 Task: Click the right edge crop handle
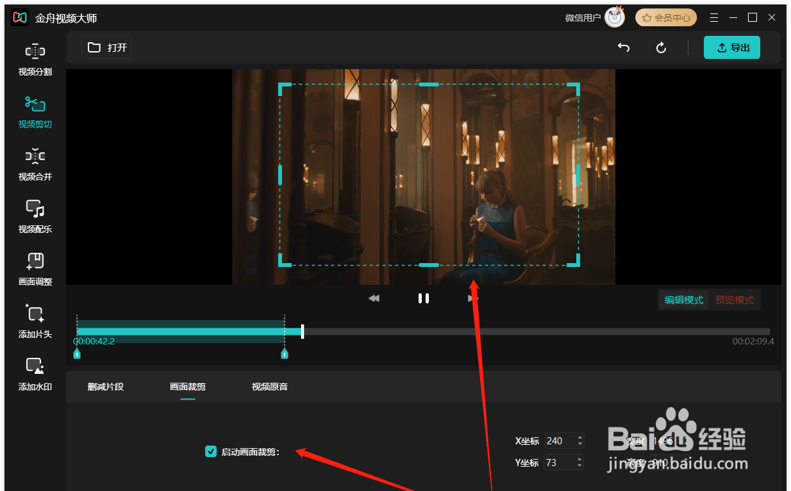pyautogui.click(x=578, y=175)
